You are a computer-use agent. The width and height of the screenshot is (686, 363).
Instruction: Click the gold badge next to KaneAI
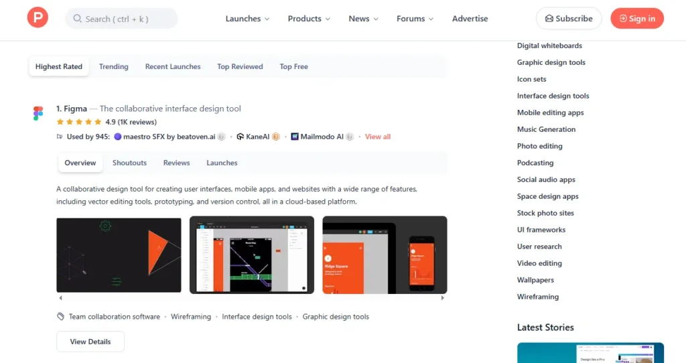(x=275, y=137)
